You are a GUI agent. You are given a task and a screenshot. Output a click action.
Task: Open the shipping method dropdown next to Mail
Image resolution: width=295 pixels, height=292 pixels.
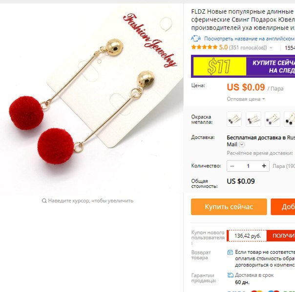coord(242,145)
